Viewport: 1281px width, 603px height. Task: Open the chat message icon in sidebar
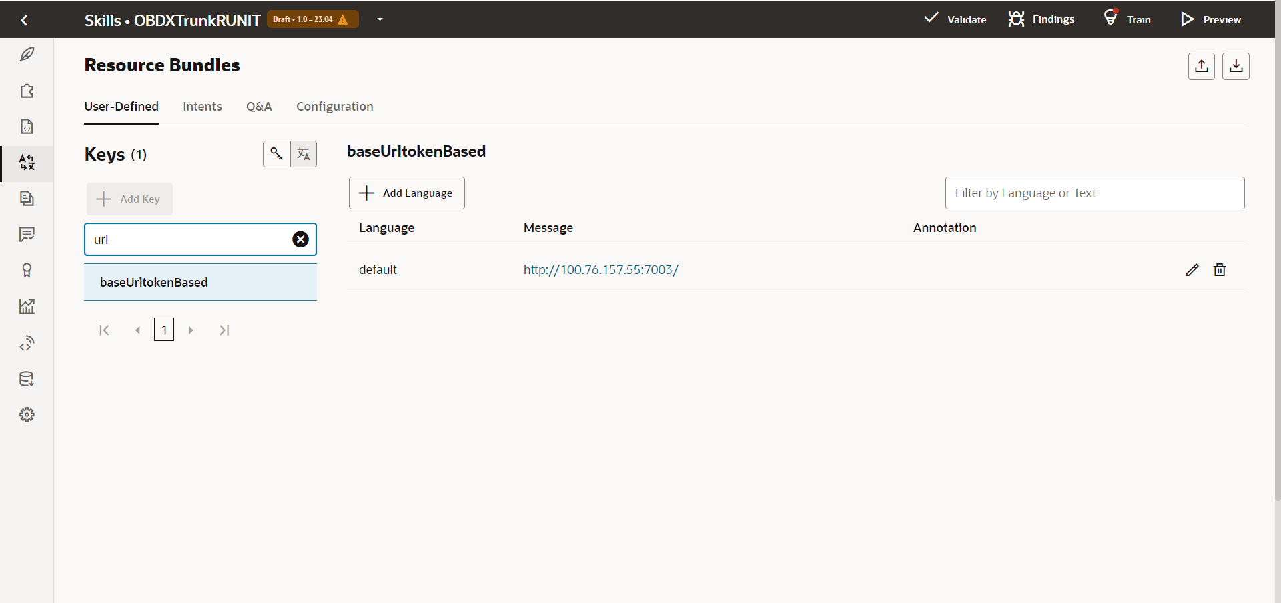(27, 235)
